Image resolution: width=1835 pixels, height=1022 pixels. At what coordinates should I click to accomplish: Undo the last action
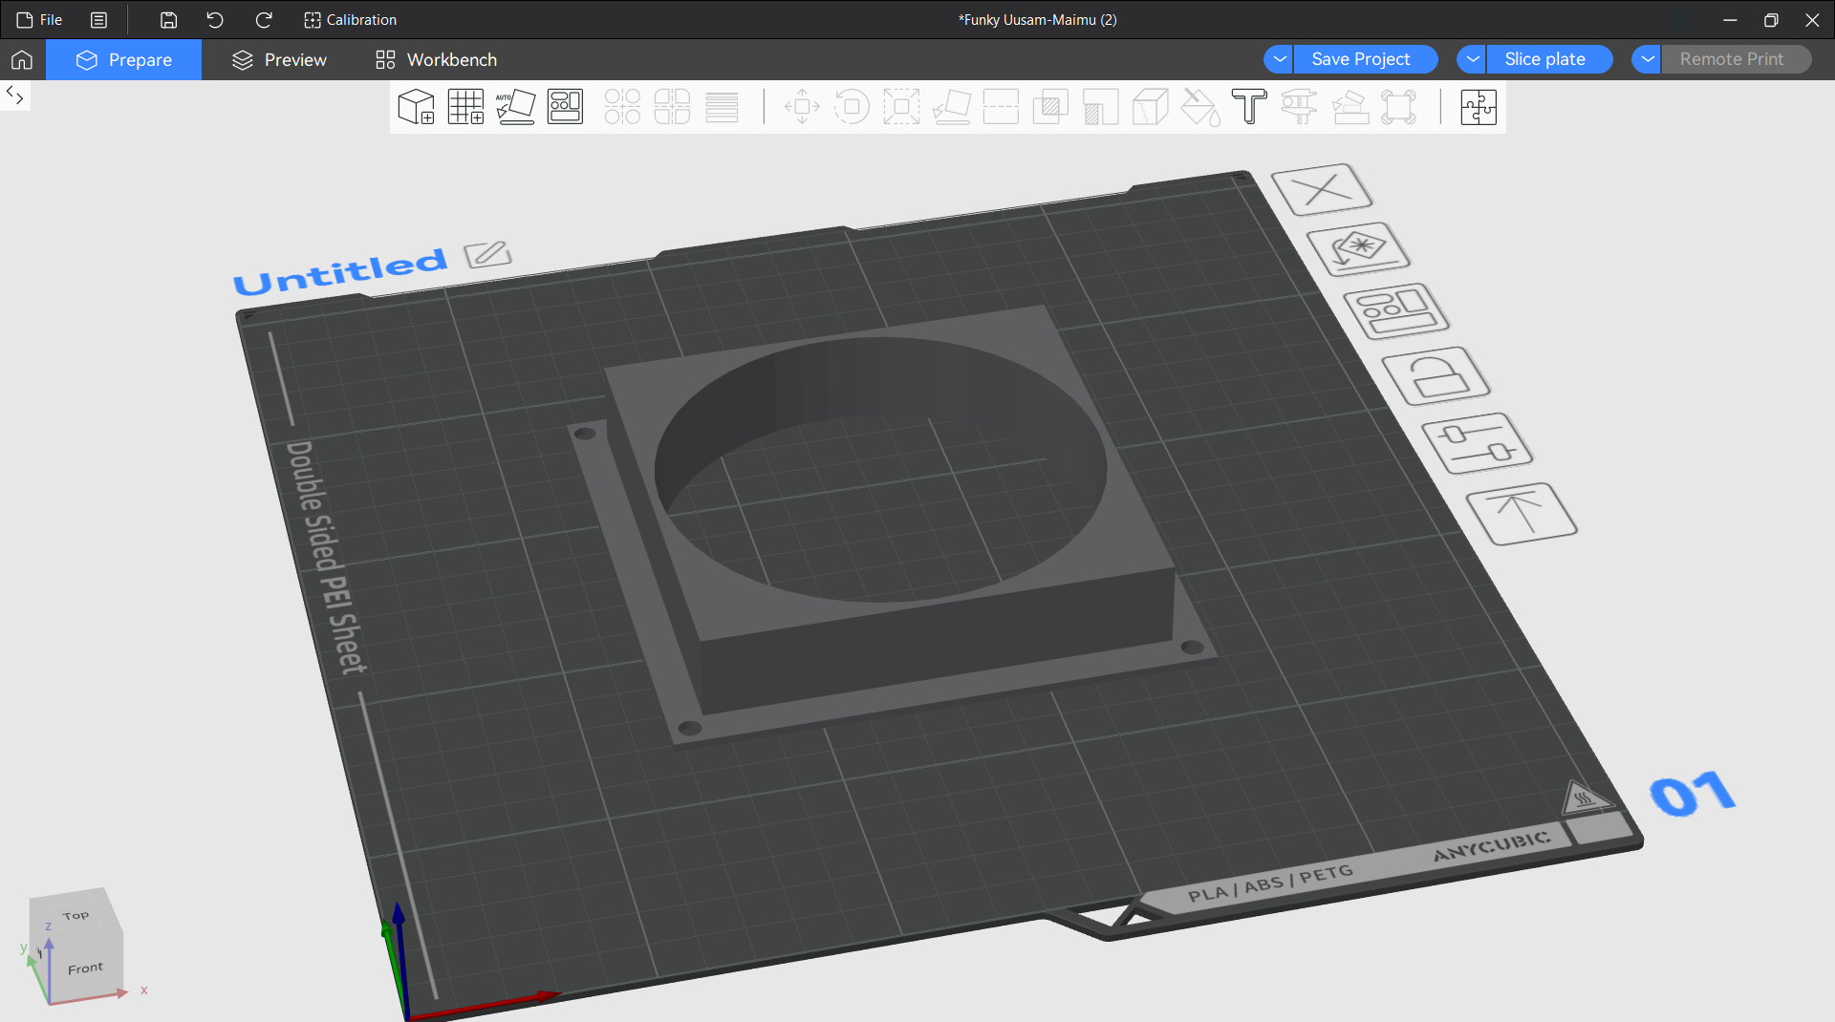pyautogui.click(x=215, y=19)
